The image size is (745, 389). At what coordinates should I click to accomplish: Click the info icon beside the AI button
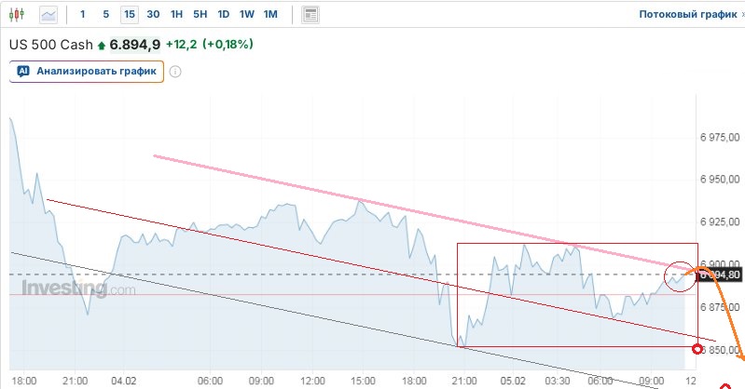[175, 72]
